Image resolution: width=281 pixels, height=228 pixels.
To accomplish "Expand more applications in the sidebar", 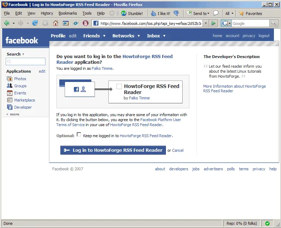I will 13,114.
